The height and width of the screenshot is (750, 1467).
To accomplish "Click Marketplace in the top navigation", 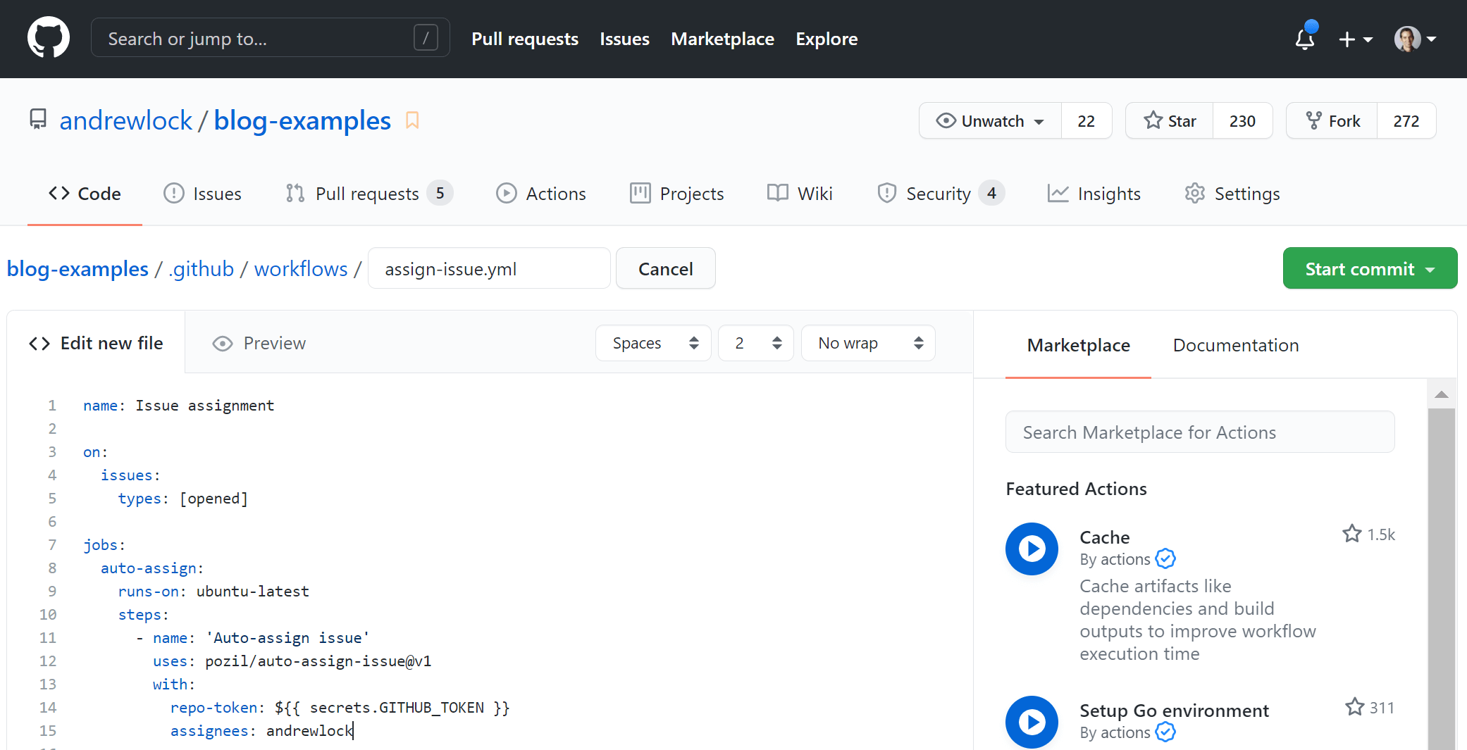I will click(x=722, y=39).
